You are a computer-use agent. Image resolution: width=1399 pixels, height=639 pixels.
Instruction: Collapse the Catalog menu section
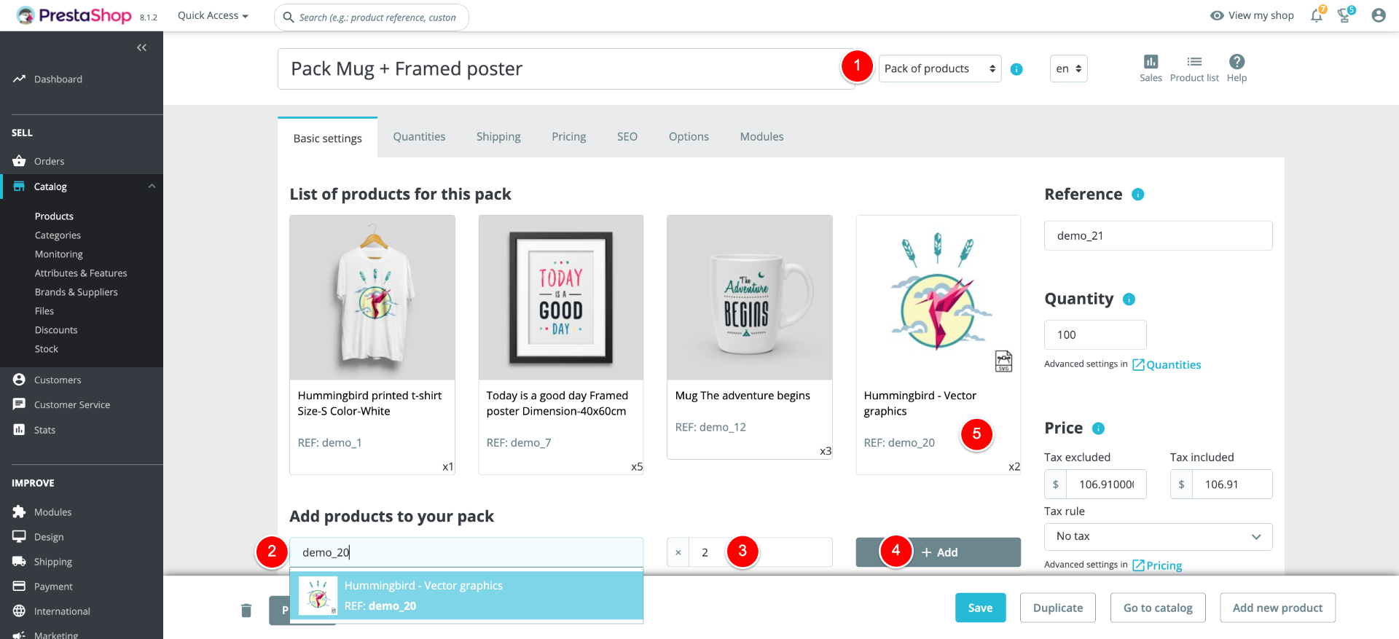[152, 187]
